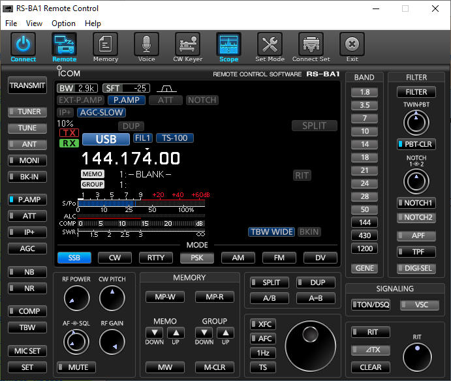Open the Memory toolbar icon

point(105,44)
